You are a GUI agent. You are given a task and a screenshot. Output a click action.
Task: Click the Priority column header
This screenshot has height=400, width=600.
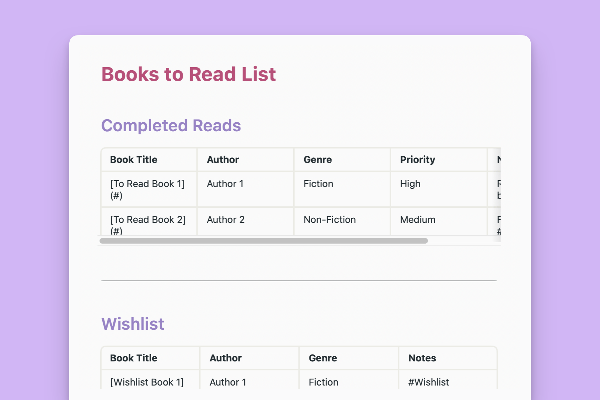417,160
